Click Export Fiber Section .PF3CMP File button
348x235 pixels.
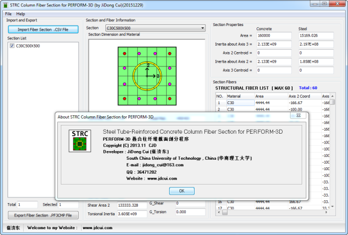click(x=43, y=215)
